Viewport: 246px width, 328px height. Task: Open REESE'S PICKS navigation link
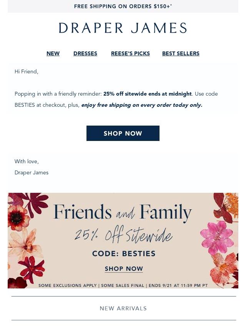coord(130,53)
